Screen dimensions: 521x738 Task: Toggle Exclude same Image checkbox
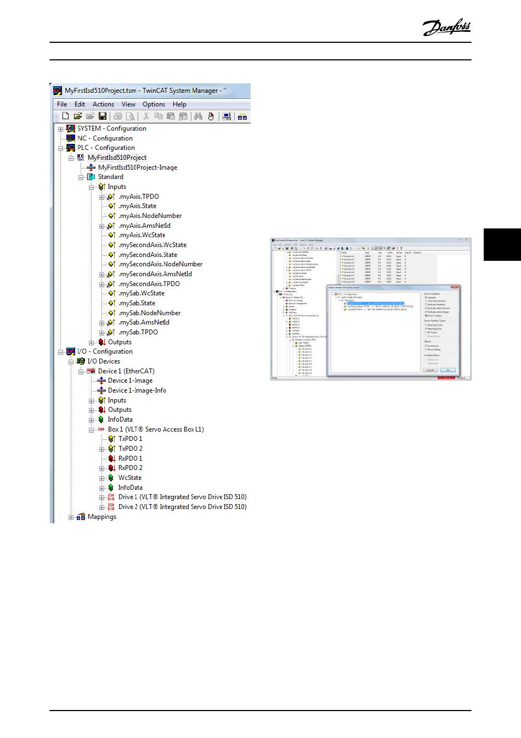pyautogui.click(x=427, y=312)
